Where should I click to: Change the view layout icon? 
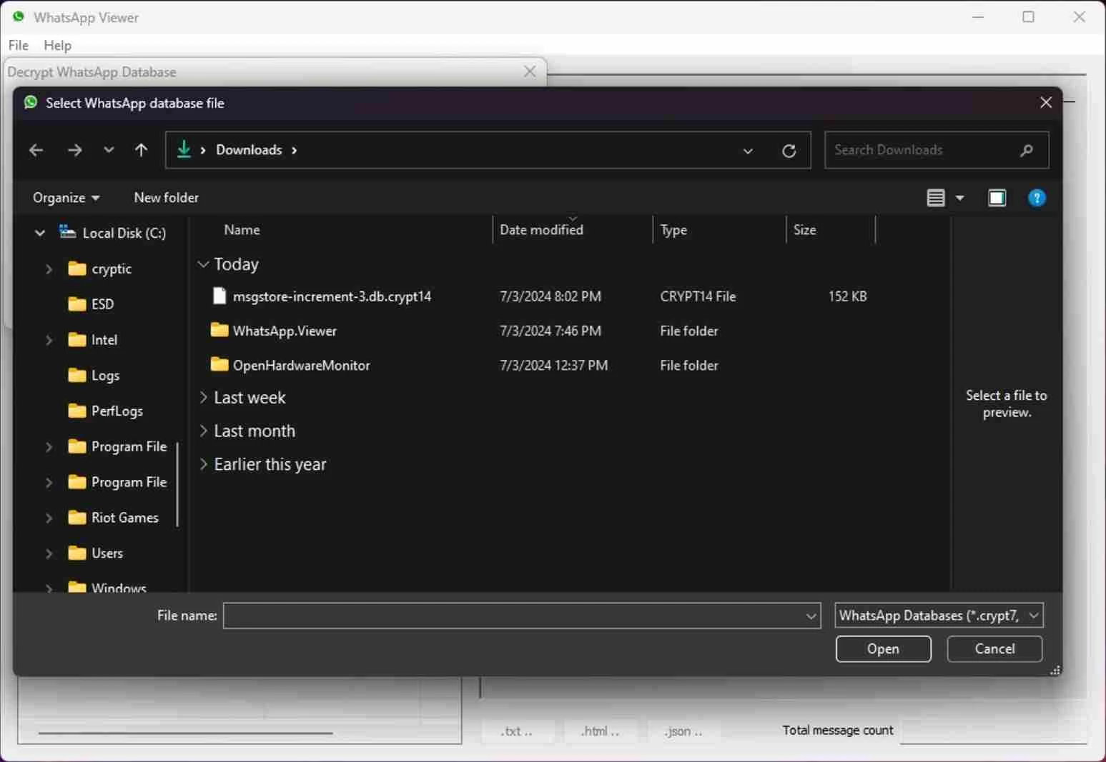(x=935, y=198)
